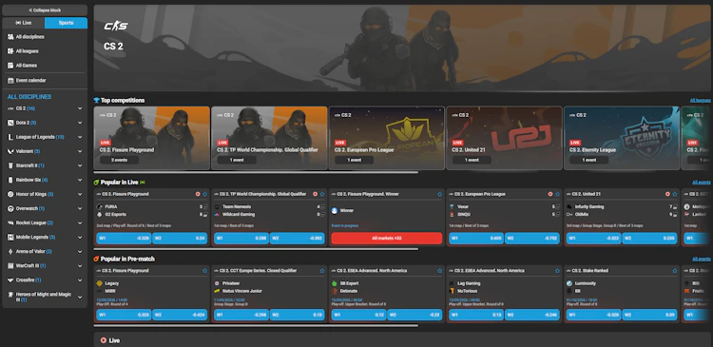Expand the League of Legends chevron
This screenshot has height=347, width=713.
click(x=80, y=137)
